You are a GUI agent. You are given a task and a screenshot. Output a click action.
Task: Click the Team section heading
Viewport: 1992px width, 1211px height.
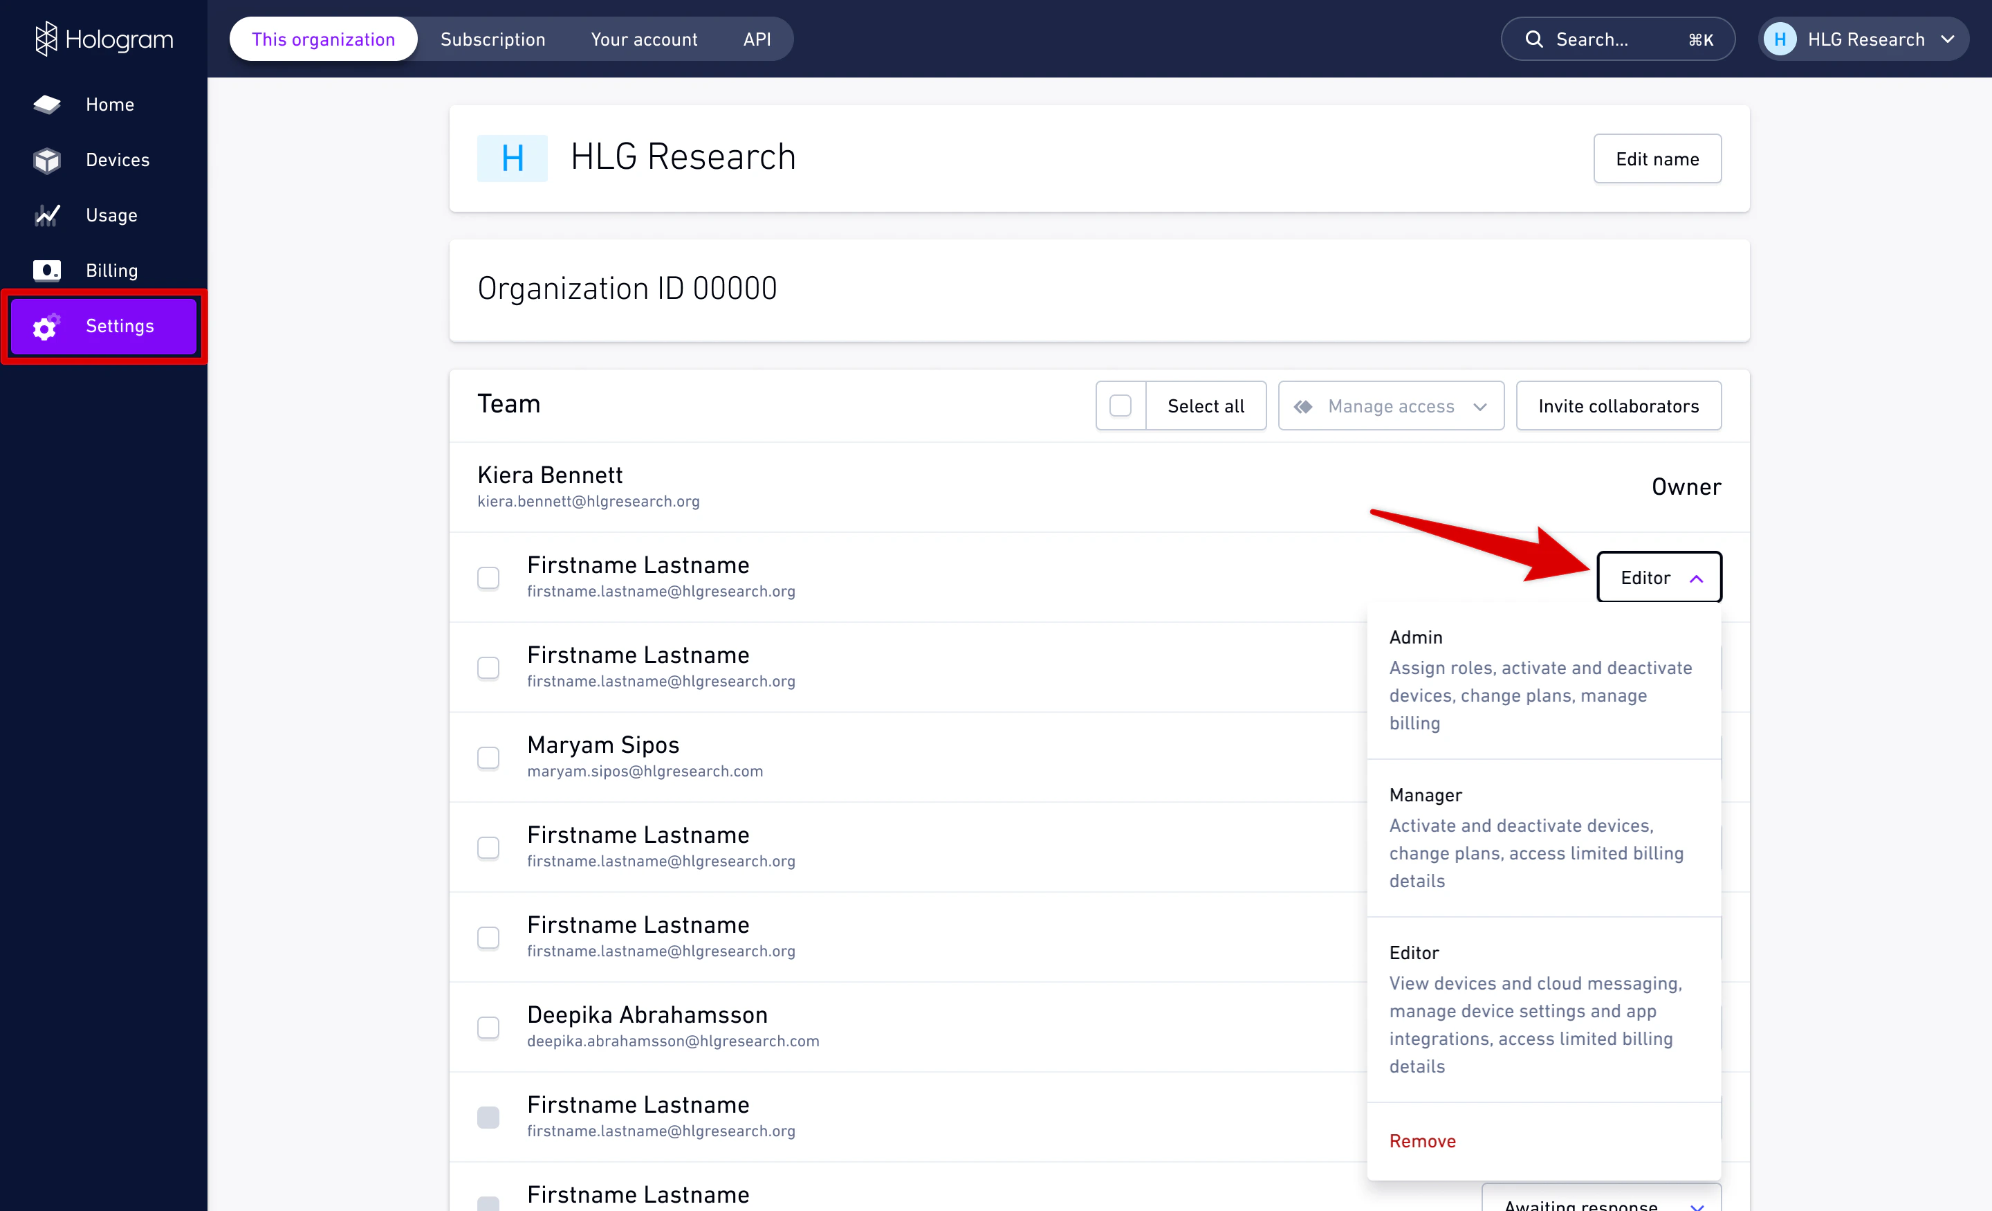(x=508, y=403)
